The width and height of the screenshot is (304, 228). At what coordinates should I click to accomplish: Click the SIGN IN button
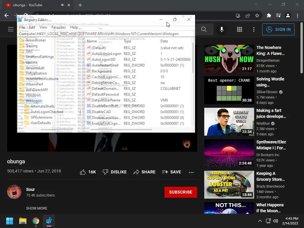click(x=278, y=29)
